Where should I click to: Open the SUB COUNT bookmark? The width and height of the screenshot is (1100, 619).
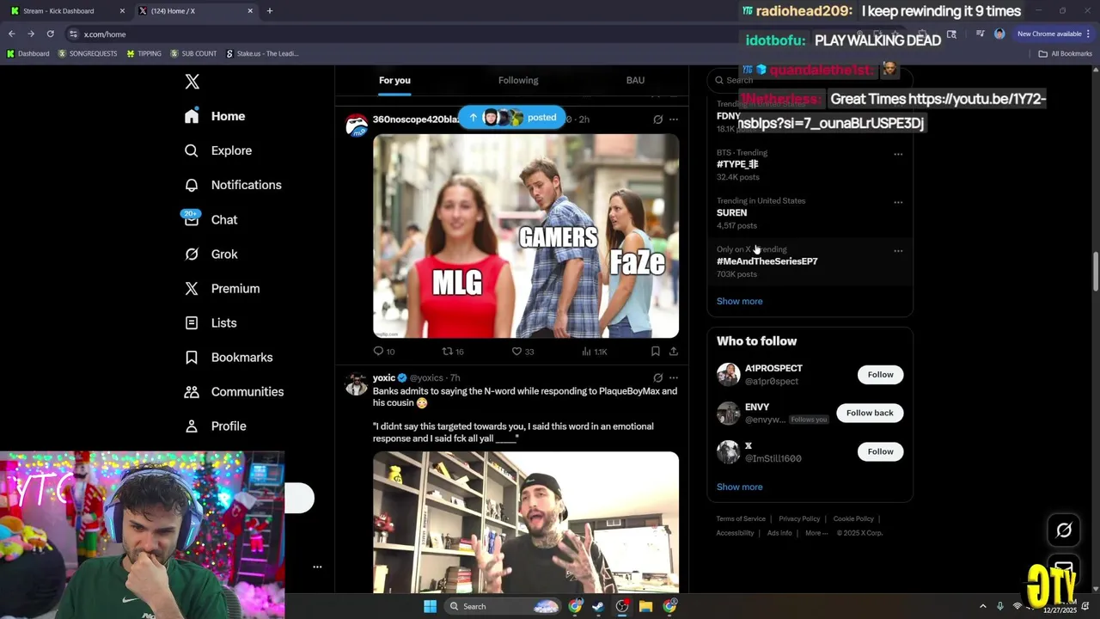coord(193,53)
